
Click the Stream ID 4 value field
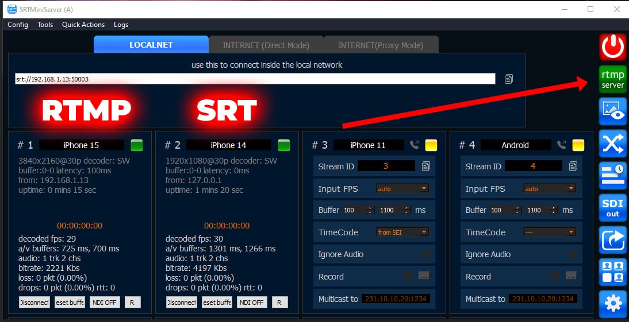click(534, 166)
